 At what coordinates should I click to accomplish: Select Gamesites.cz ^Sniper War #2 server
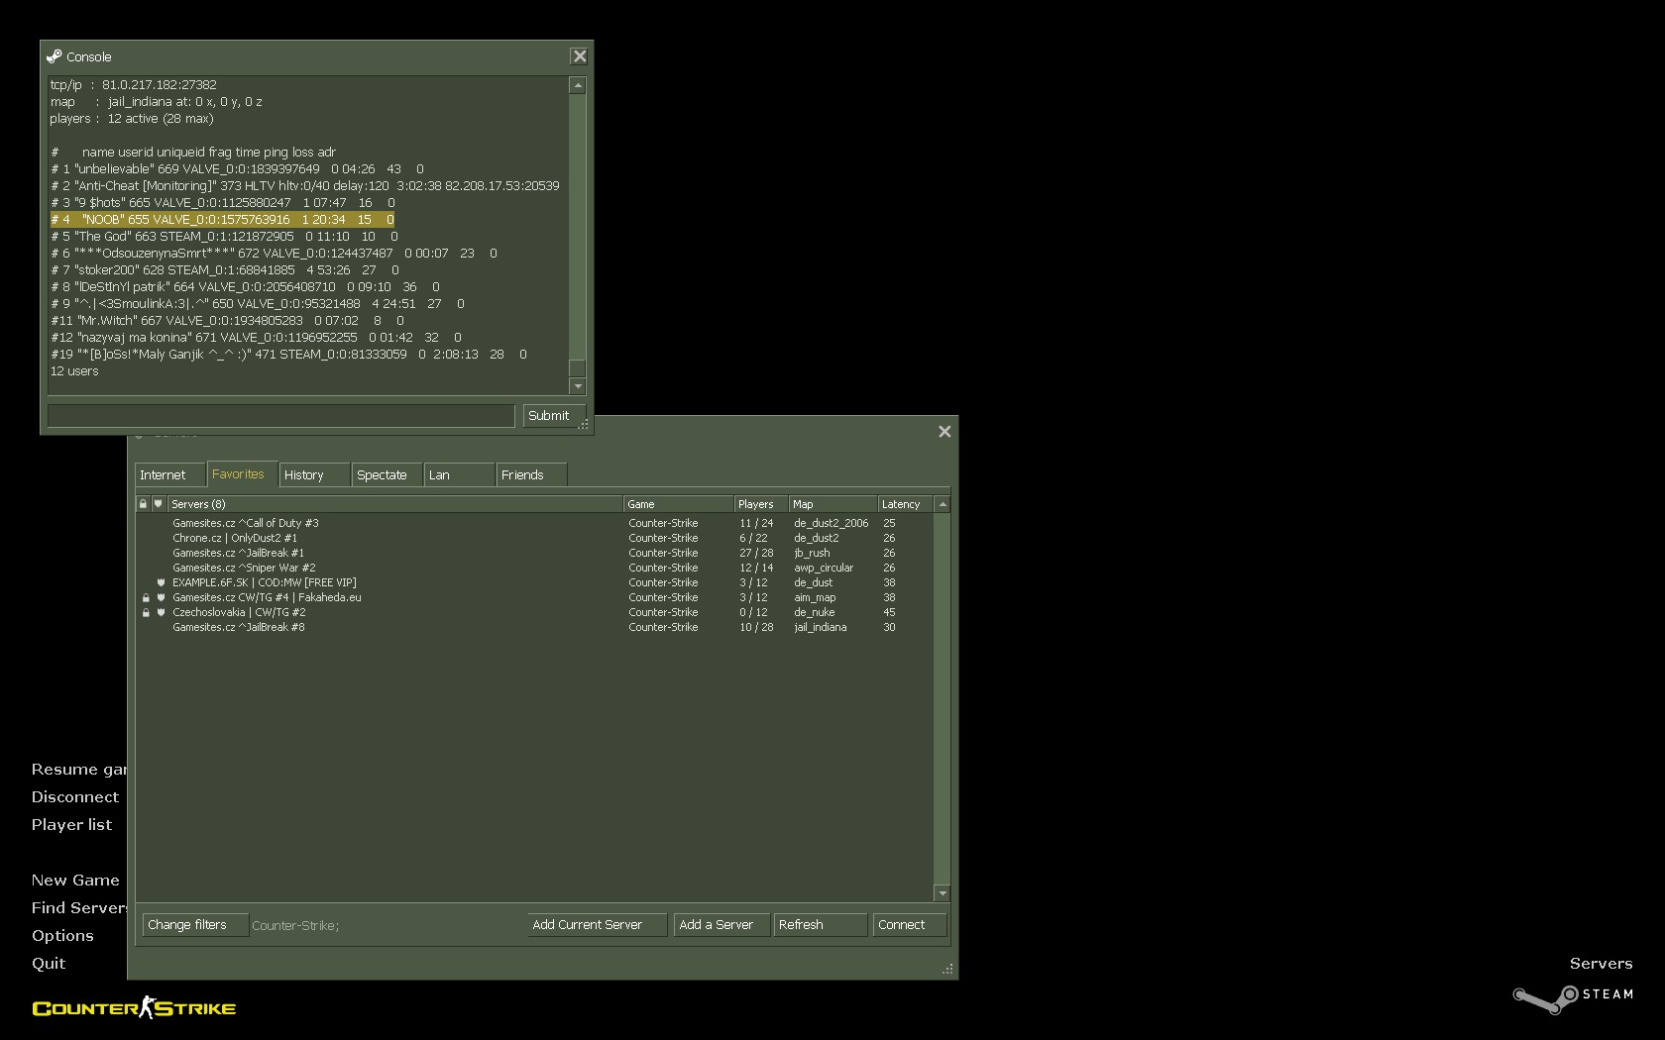coord(534,568)
